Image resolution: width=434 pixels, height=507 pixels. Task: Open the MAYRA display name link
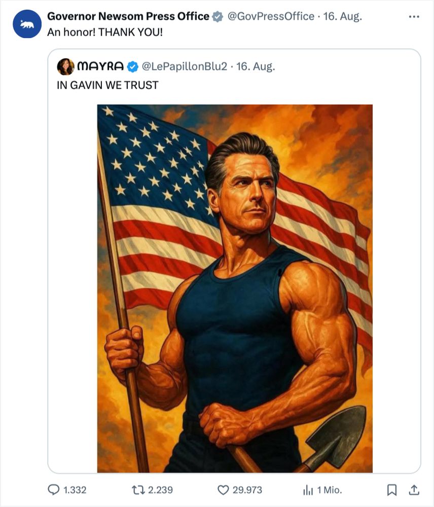[x=100, y=66]
